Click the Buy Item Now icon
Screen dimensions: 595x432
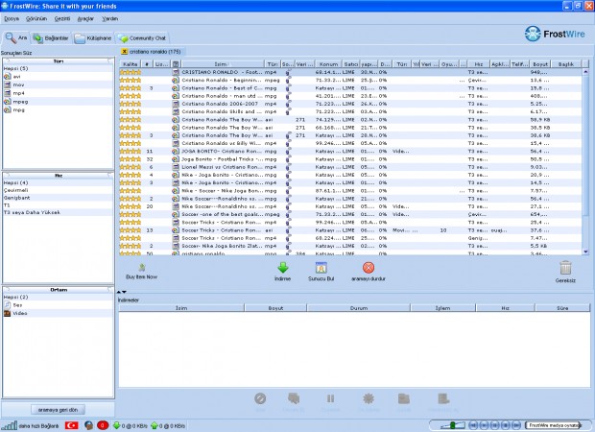pyautogui.click(x=141, y=268)
